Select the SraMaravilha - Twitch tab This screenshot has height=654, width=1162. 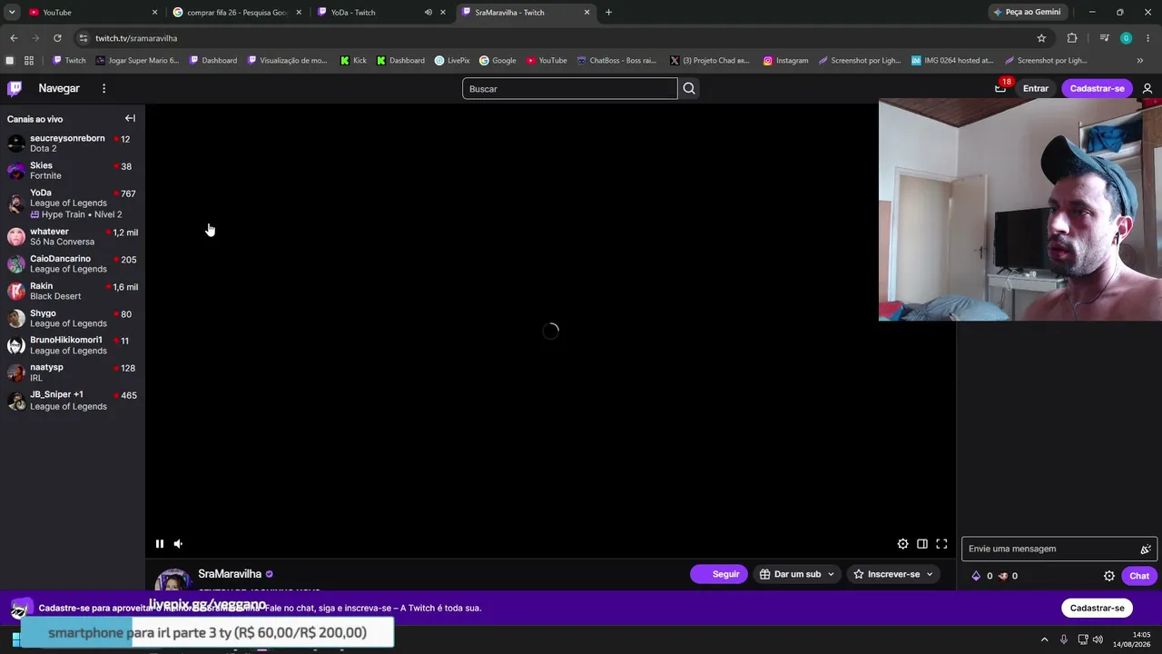[x=526, y=12]
